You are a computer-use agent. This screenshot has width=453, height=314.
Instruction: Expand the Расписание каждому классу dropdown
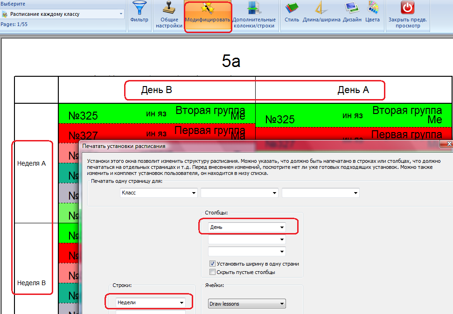pos(121,14)
